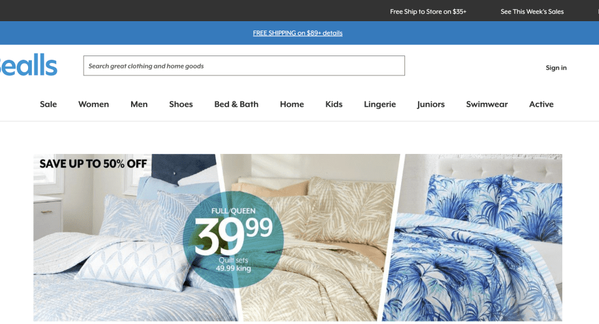
Task: Go to the Swimwear category
Action: tap(487, 104)
